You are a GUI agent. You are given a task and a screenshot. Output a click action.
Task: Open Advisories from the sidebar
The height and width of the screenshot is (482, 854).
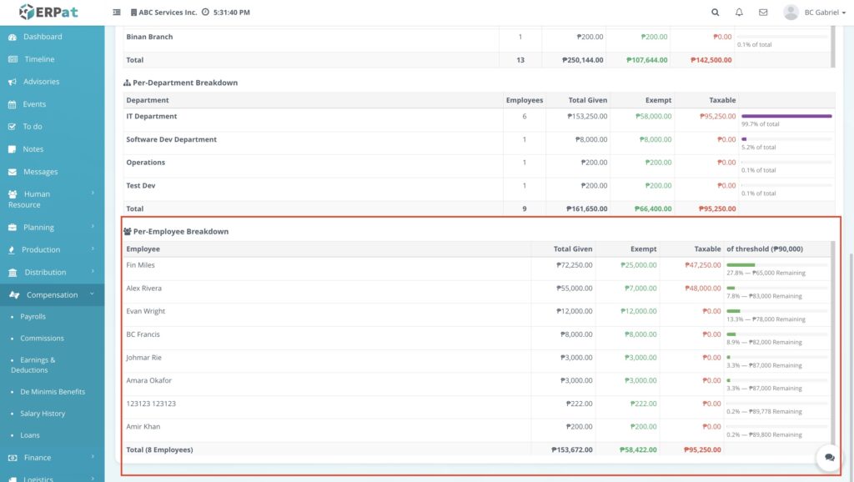[41, 82]
